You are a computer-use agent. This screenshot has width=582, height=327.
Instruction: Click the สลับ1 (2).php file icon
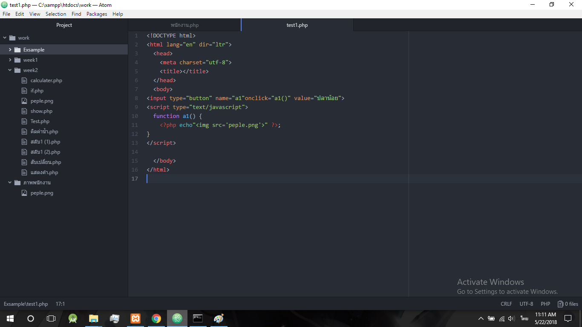pyautogui.click(x=24, y=152)
